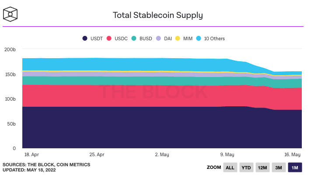Click The Block cube logo
The image size is (311, 175).
tap(10, 14)
